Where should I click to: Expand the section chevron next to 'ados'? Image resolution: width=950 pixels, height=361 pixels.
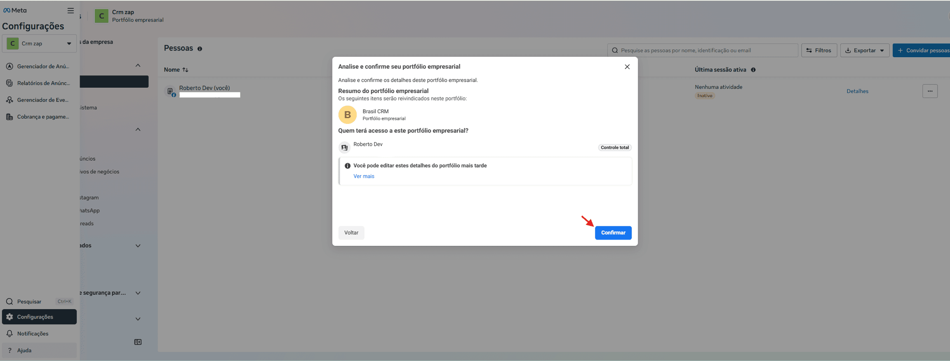(x=138, y=246)
